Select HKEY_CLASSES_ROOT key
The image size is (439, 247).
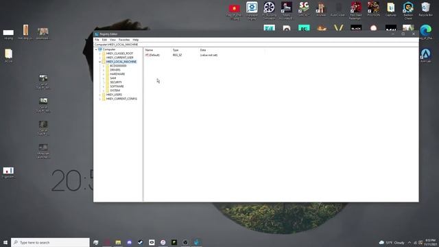119,54
